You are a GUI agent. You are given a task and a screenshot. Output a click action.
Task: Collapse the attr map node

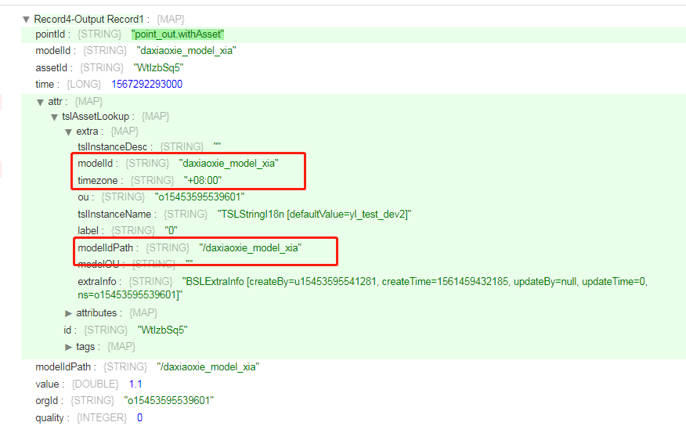(x=40, y=102)
